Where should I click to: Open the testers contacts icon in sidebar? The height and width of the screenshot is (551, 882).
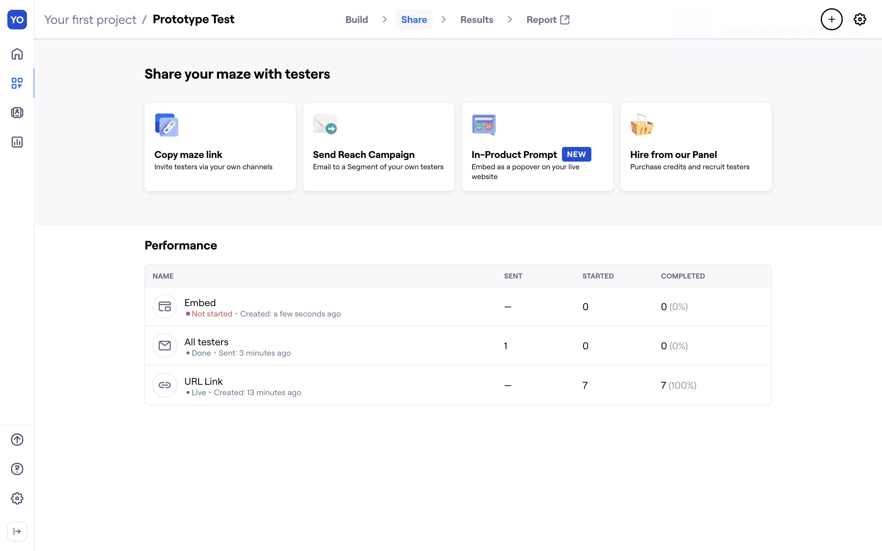pyautogui.click(x=17, y=113)
